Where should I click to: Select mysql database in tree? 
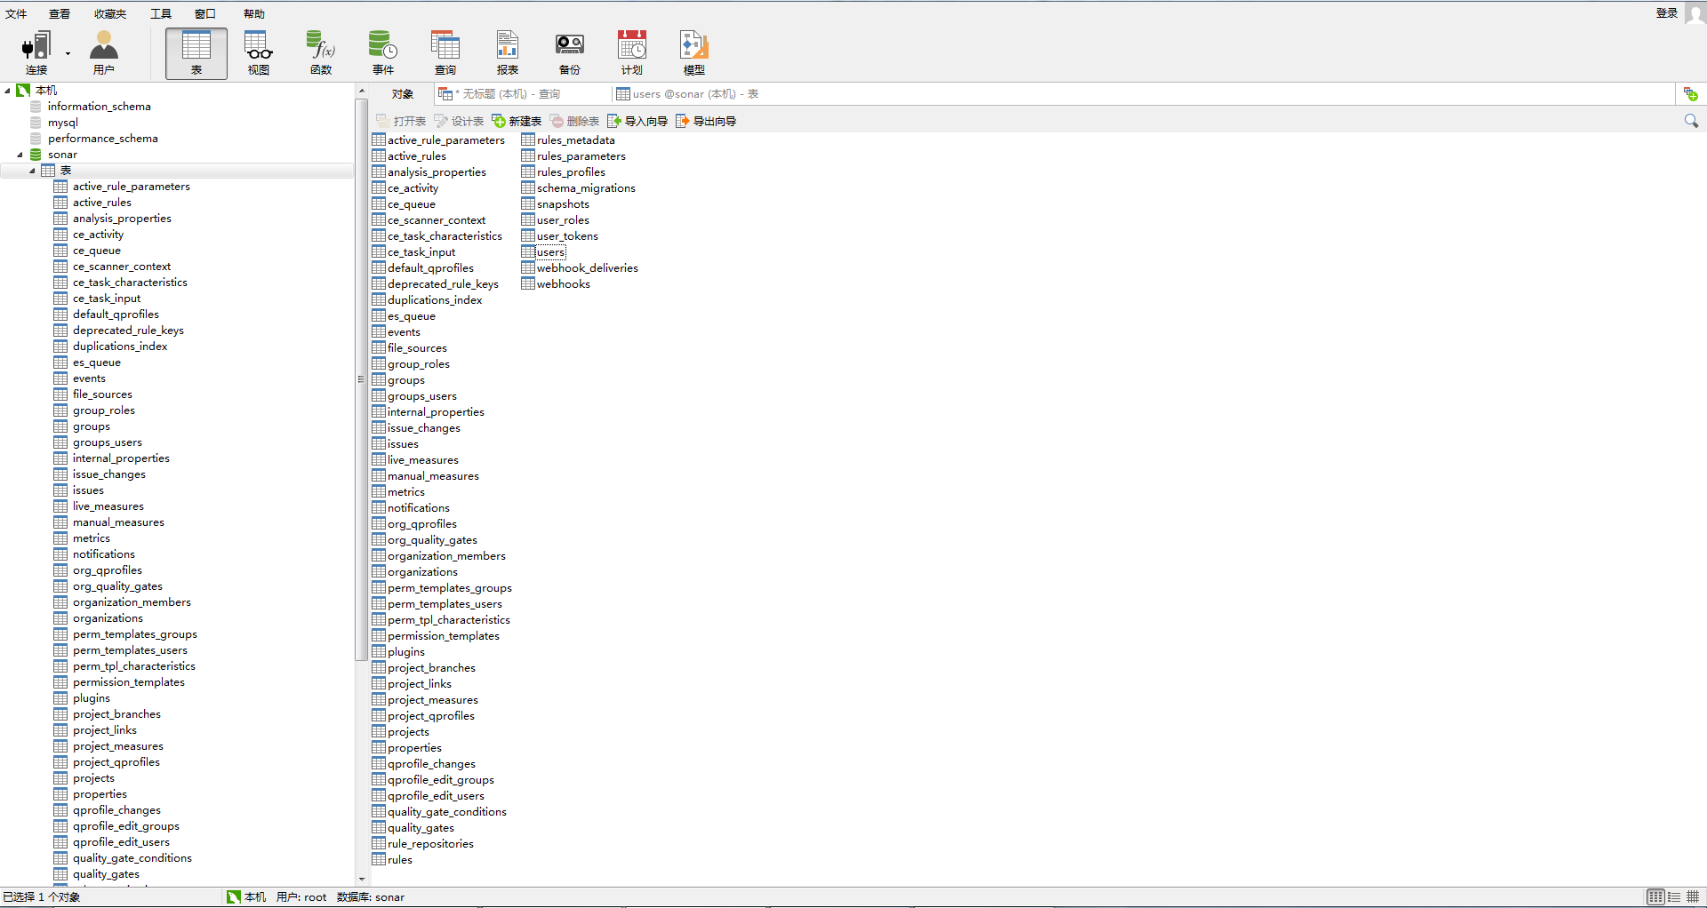[62, 123]
